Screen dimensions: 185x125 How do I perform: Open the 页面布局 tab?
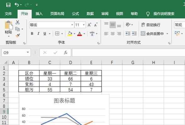coord(57,14)
